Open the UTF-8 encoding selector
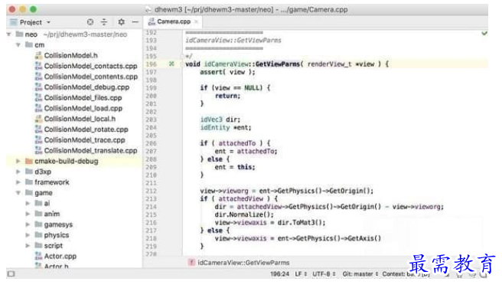 (324, 274)
